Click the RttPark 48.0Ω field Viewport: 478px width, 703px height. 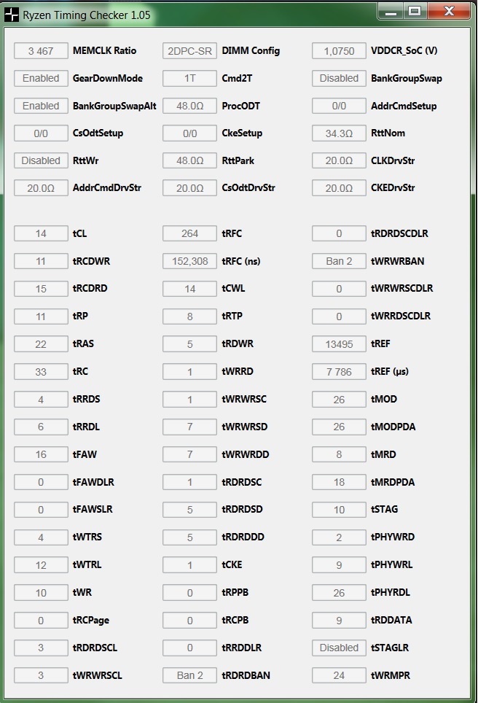(x=190, y=161)
